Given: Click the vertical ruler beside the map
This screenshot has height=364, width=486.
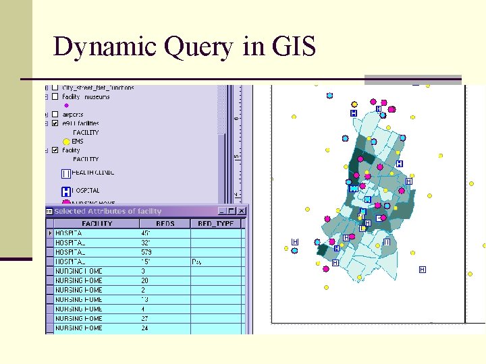Looking at the screenshot, I should coord(236,144).
